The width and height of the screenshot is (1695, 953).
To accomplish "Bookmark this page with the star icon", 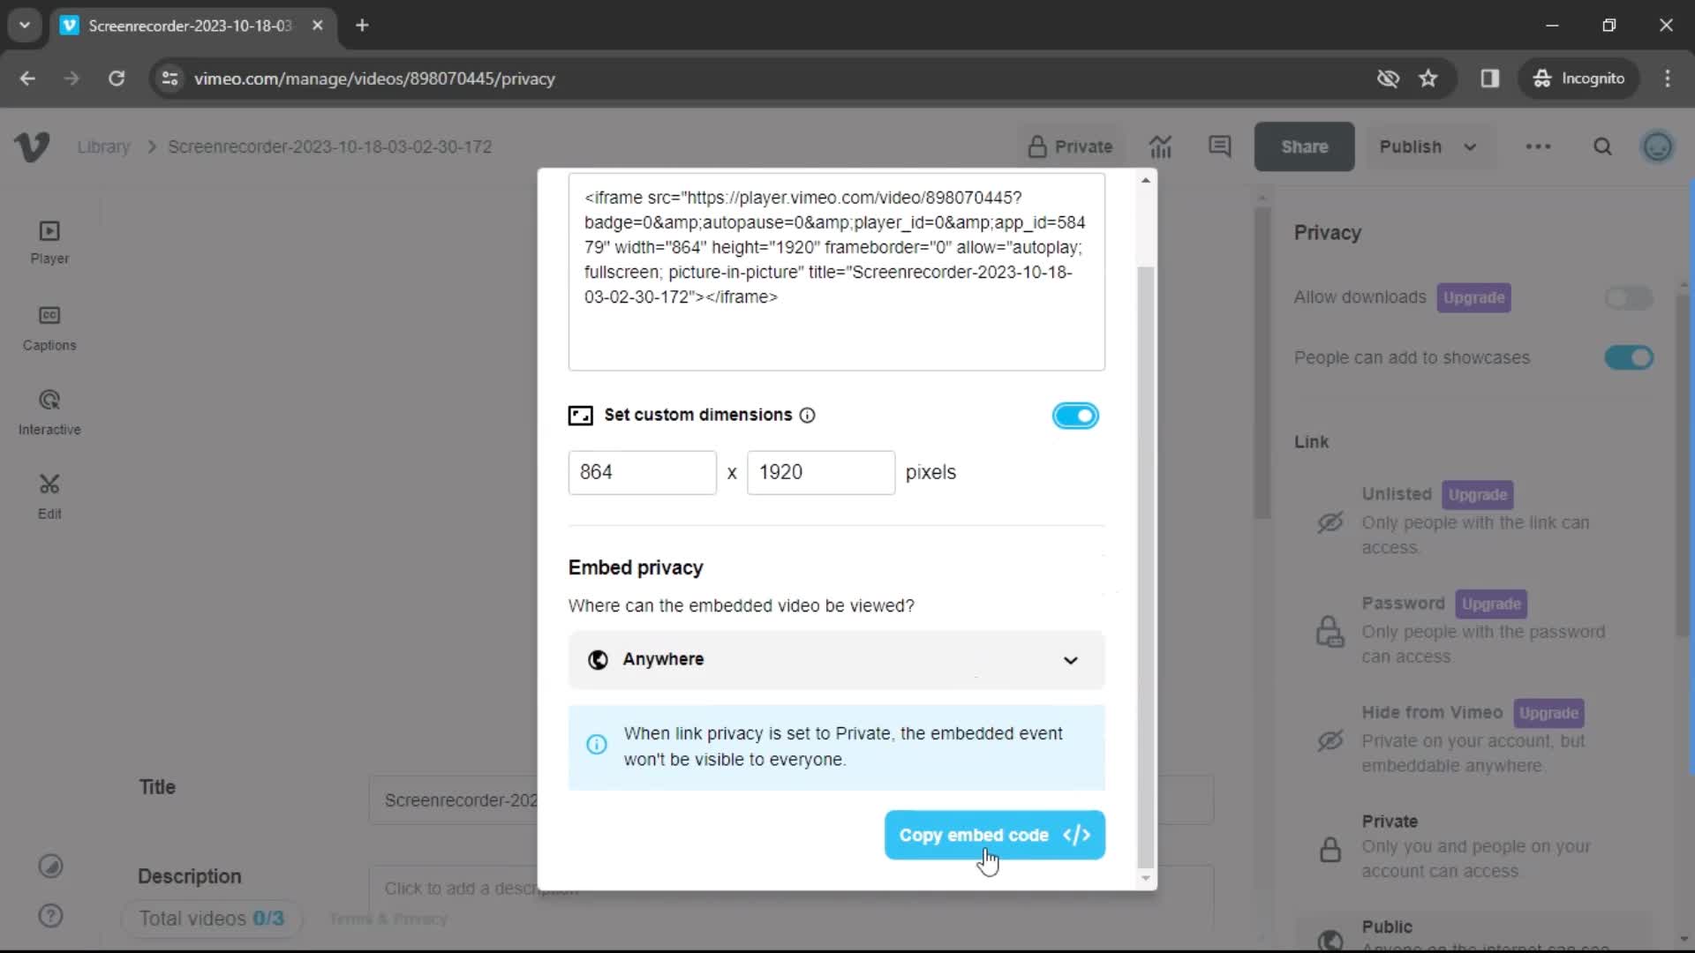I will (x=1428, y=79).
